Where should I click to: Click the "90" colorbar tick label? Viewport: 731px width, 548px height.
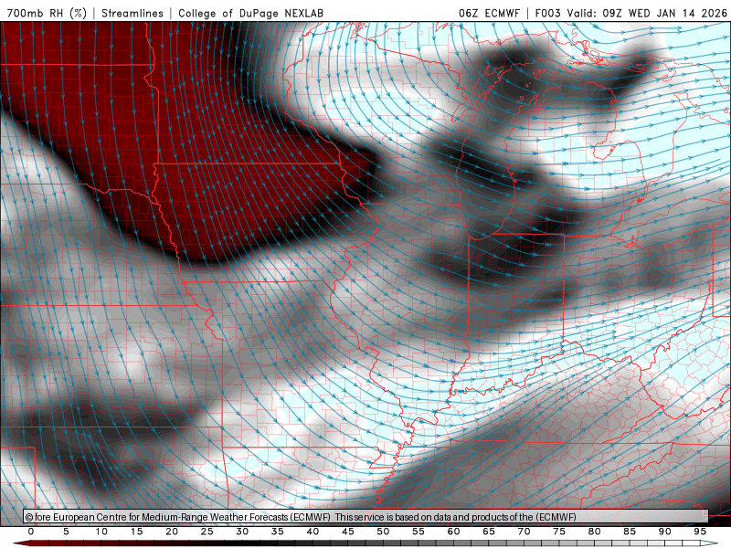[664, 532]
